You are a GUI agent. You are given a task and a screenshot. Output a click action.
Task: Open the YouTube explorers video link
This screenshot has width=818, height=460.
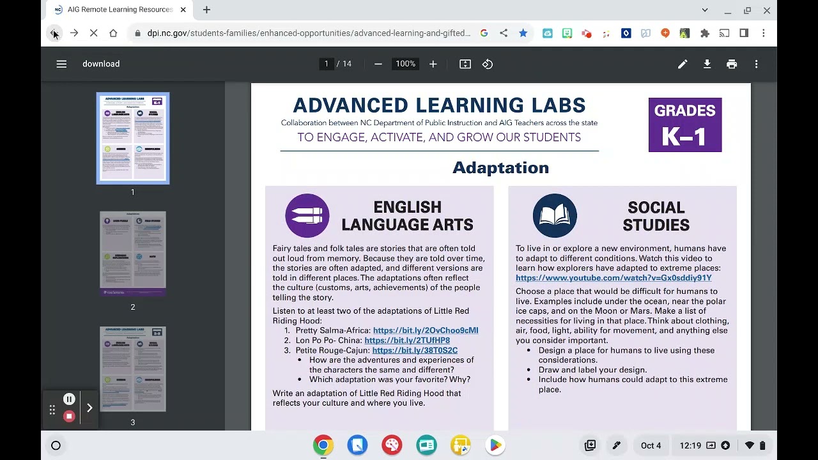pyautogui.click(x=613, y=278)
